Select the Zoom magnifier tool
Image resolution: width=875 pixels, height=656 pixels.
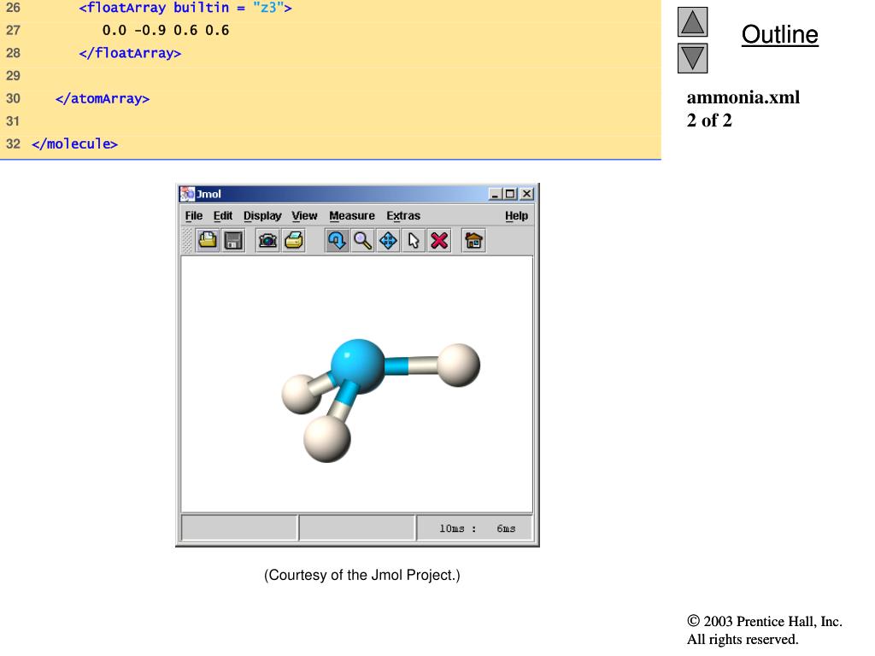coord(362,240)
